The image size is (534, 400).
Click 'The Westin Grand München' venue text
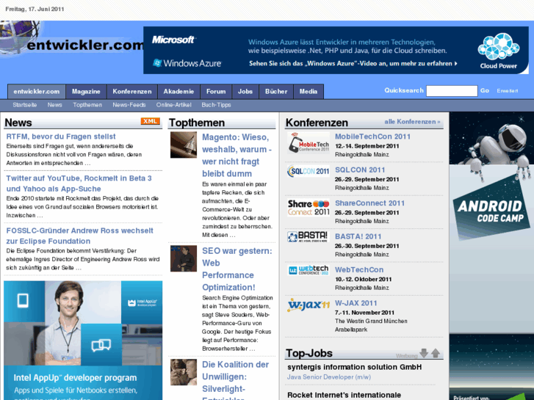(371, 321)
